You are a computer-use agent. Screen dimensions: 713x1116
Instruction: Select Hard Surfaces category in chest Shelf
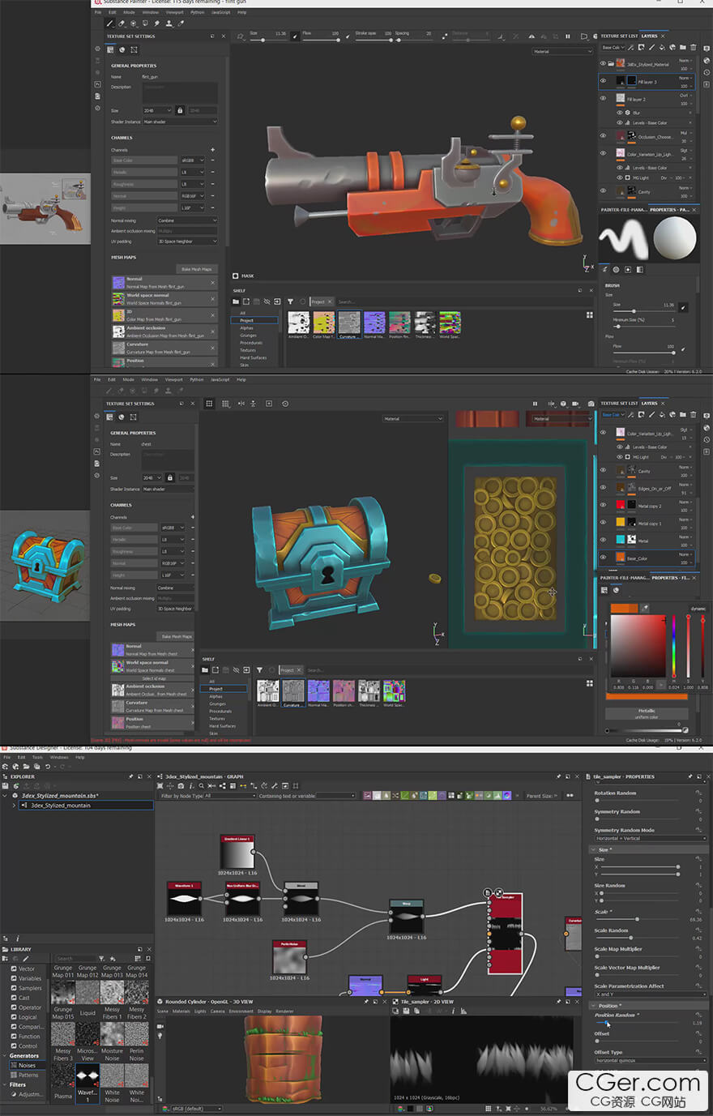221,725
